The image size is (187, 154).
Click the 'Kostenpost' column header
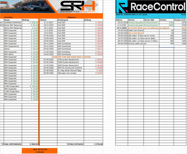(70, 20)
